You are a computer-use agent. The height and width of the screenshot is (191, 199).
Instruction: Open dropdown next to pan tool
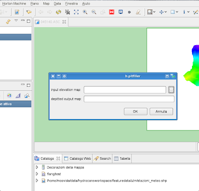(166, 12)
